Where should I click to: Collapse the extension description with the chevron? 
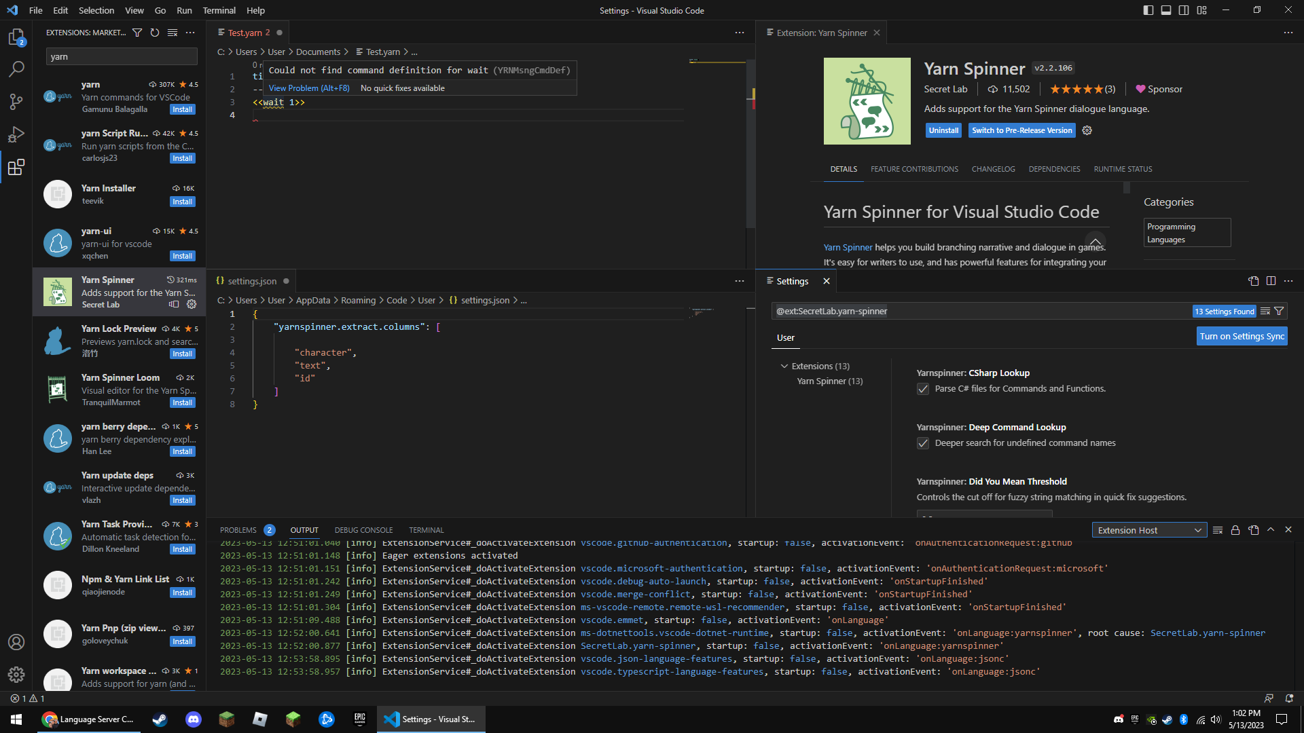(1095, 242)
